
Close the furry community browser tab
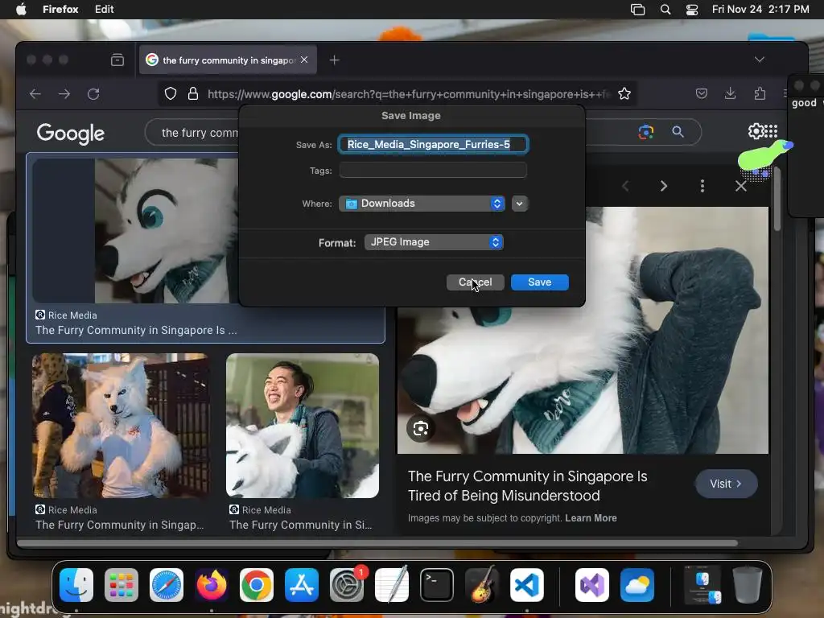point(304,60)
